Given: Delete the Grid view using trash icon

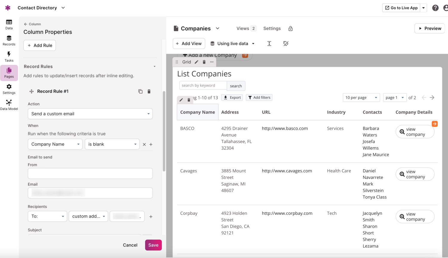Looking at the screenshot, I should click(x=204, y=62).
